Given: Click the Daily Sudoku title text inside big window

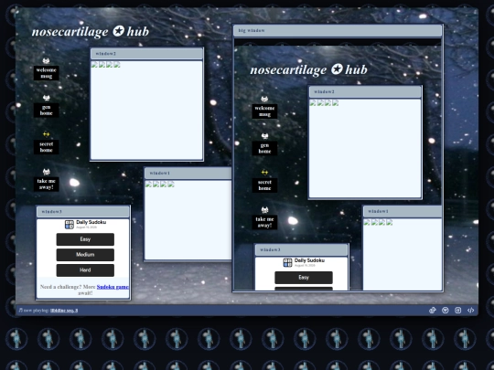Looking at the screenshot, I should tap(309, 260).
